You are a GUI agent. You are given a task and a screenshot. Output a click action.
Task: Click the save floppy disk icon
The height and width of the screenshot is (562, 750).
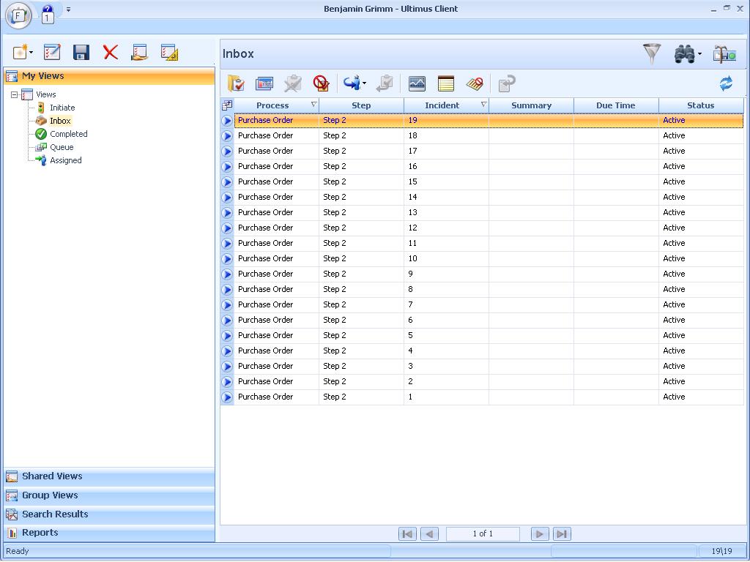[81, 52]
